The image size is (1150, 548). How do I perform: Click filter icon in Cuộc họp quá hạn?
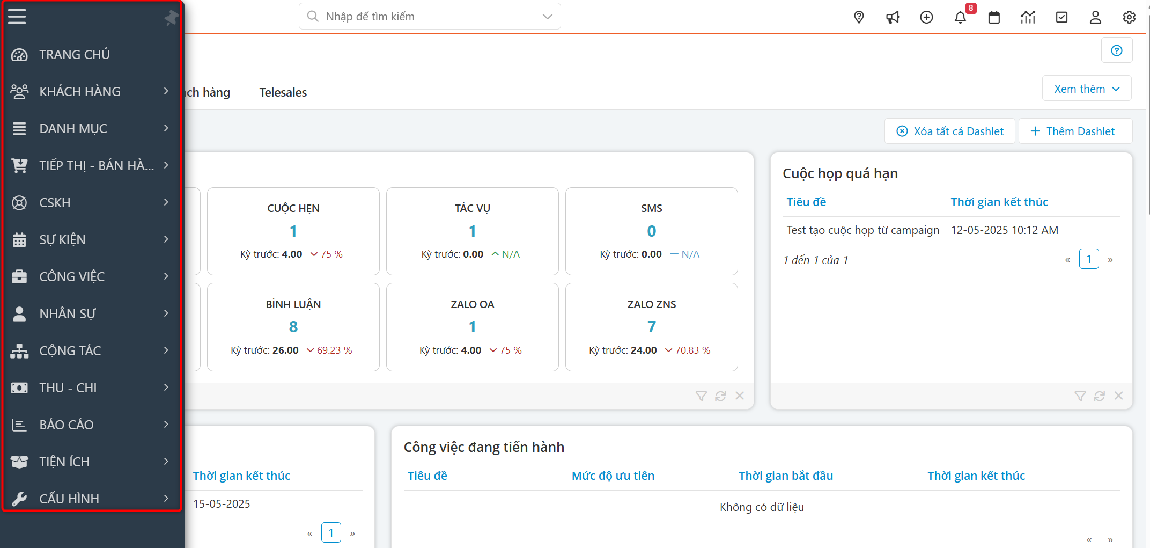click(1080, 396)
